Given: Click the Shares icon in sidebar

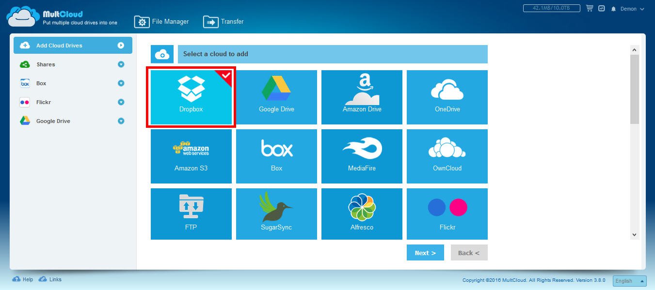Looking at the screenshot, I should 25,64.
